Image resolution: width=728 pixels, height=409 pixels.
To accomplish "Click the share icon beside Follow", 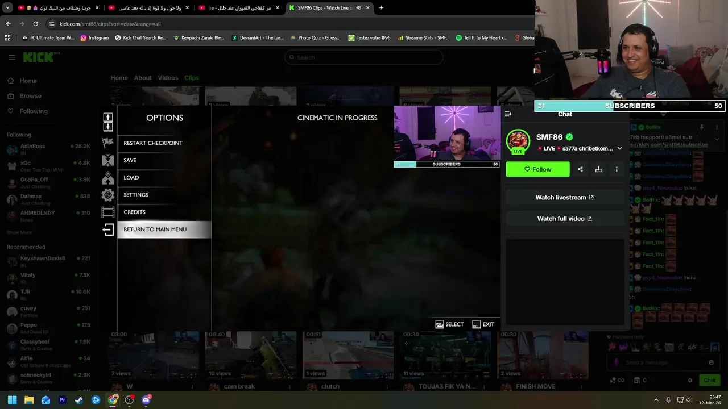I will [580, 169].
